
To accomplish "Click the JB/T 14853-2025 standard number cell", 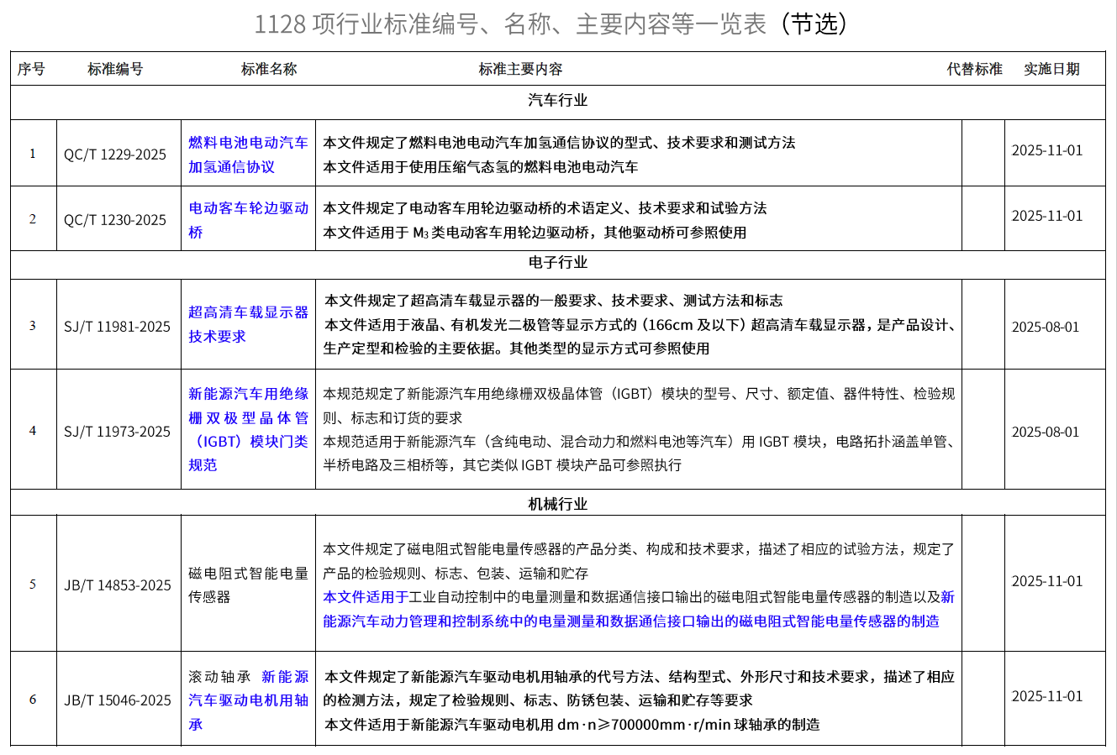I will click(118, 585).
